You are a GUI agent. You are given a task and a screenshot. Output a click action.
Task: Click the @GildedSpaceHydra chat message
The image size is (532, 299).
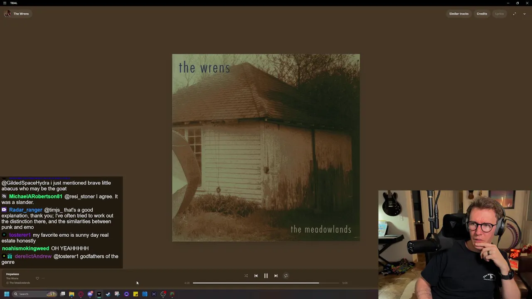point(57,186)
